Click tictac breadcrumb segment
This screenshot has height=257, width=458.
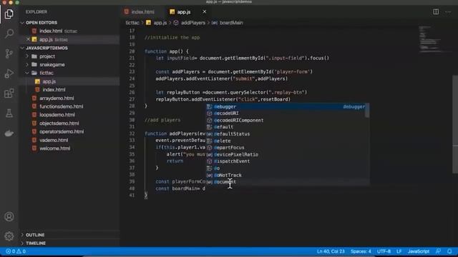pos(132,23)
